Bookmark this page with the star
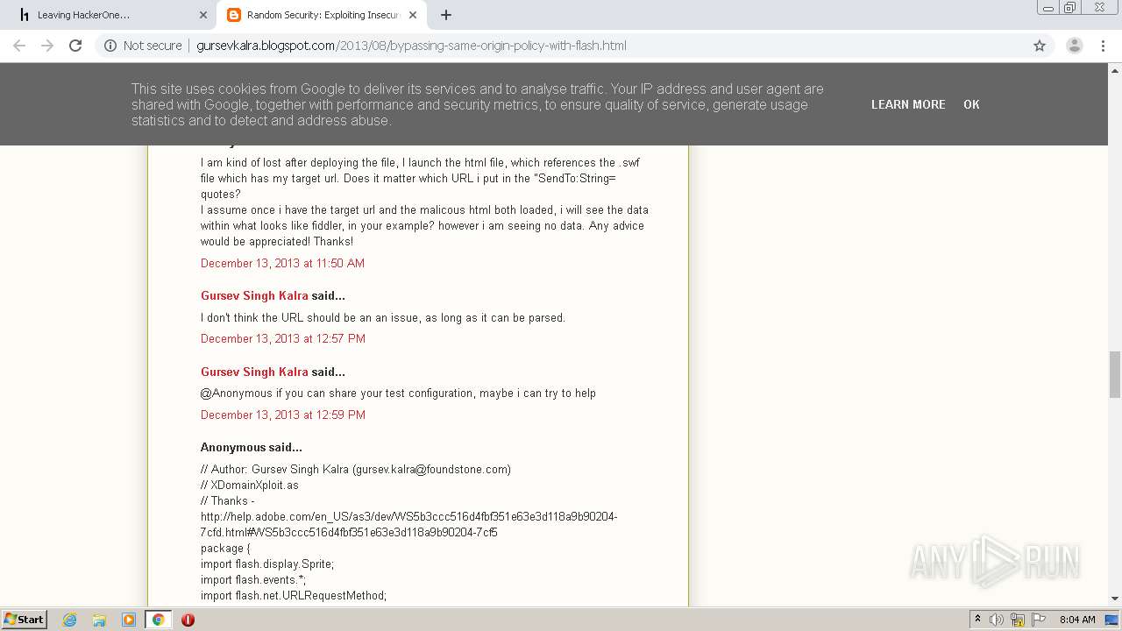The height and width of the screenshot is (631, 1122). [x=1040, y=46]
